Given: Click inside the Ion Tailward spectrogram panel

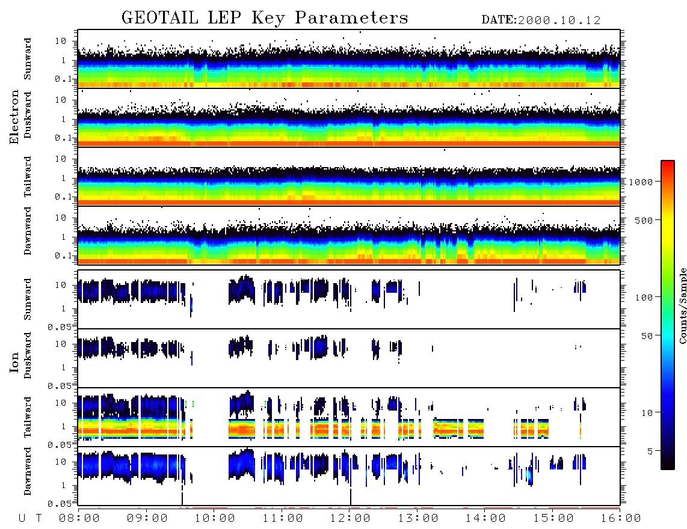Looking at the screenshot, I should coord(349,417).
